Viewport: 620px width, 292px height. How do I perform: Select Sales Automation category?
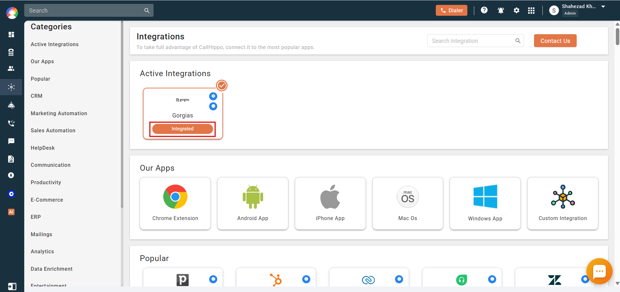(x=53, y=130)
